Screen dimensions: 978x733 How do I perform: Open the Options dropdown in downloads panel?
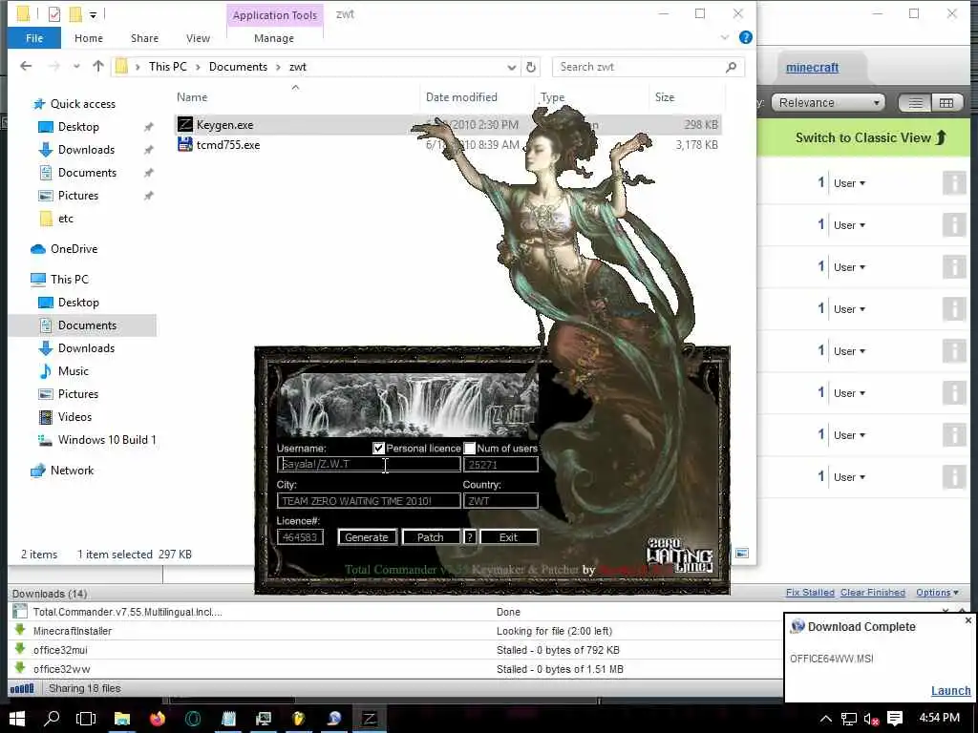point(937,592)
